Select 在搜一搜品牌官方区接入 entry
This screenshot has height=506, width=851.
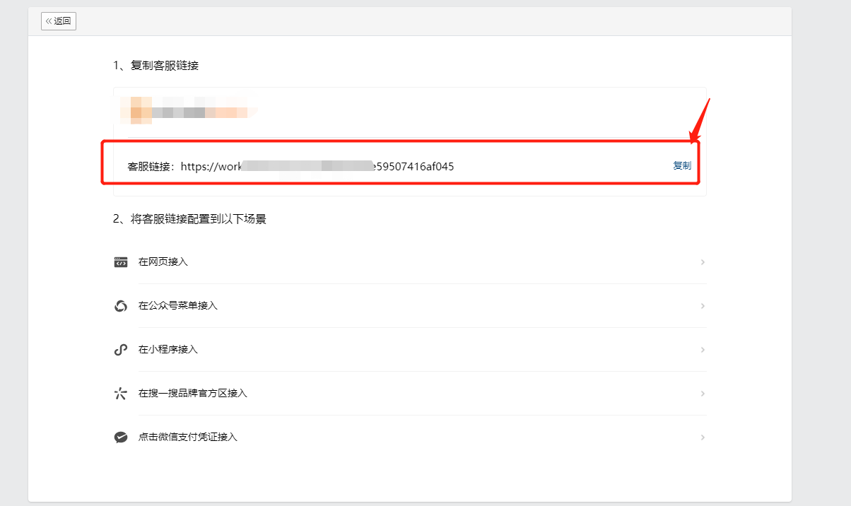tap(193, 394)
